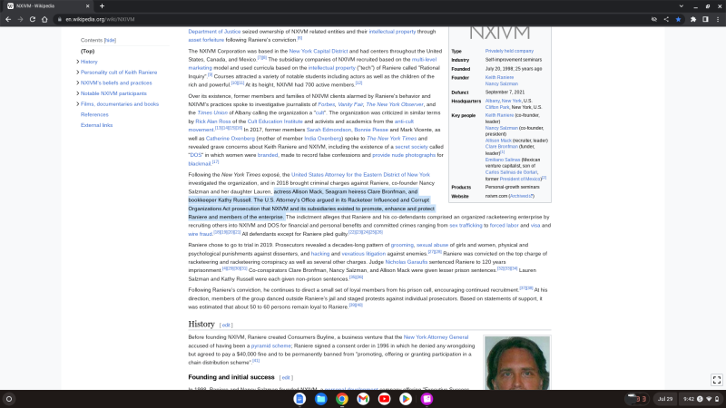This screenshot has height=408, width=726.
Task: Open the Jul 29 calendar date
Action: coord(665,399)
